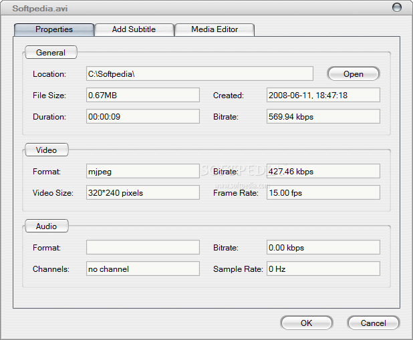Click the empty Audio Format field

(143, 247)
